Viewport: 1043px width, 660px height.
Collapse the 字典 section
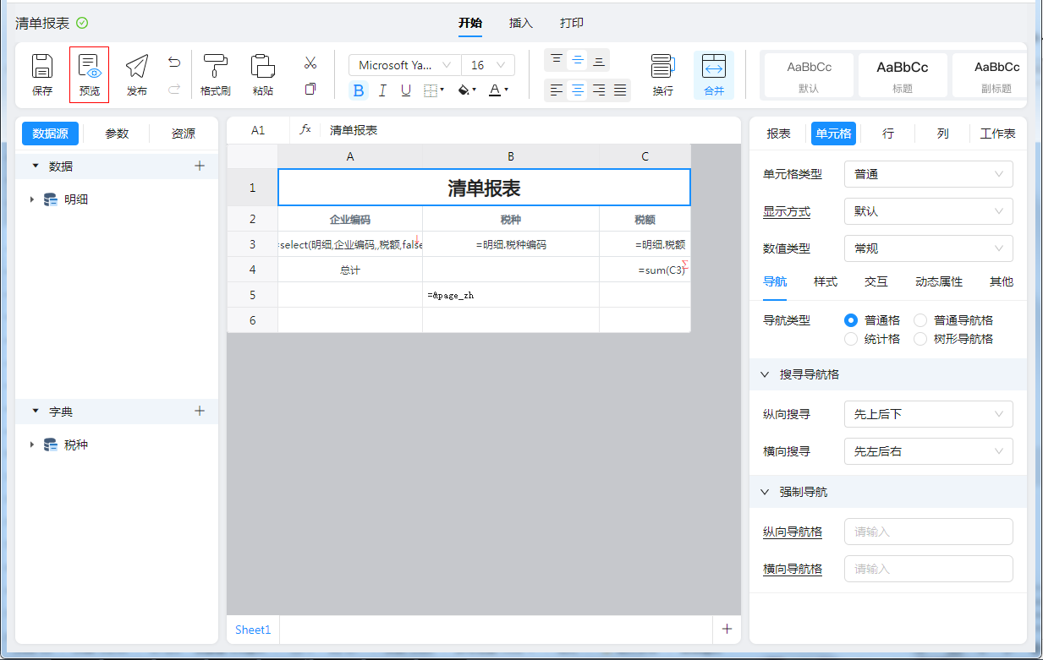coord(36,412)
